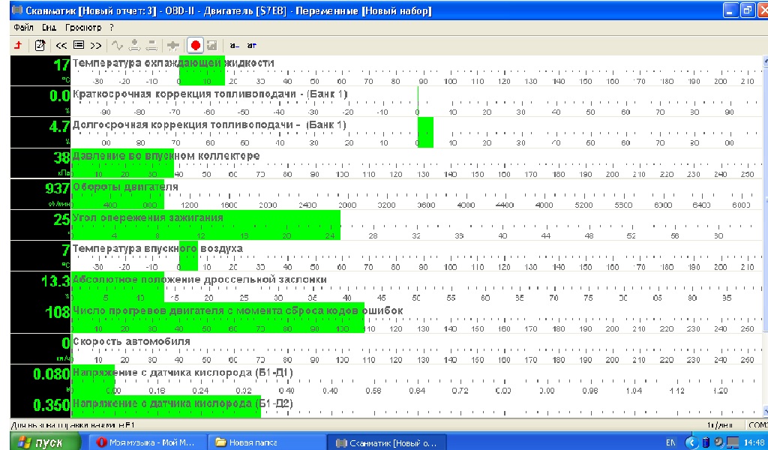Click the green coolant temperature gauge bar
768x450 pixels.
(202, 71)
